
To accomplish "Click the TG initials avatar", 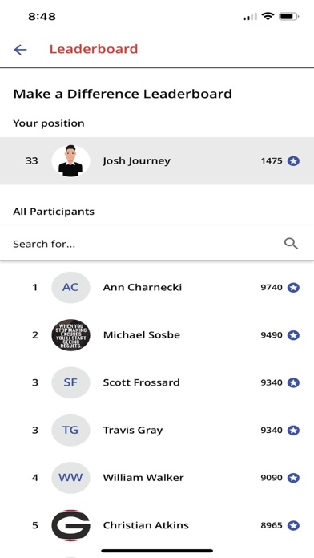I will click(x=70, y=431).
